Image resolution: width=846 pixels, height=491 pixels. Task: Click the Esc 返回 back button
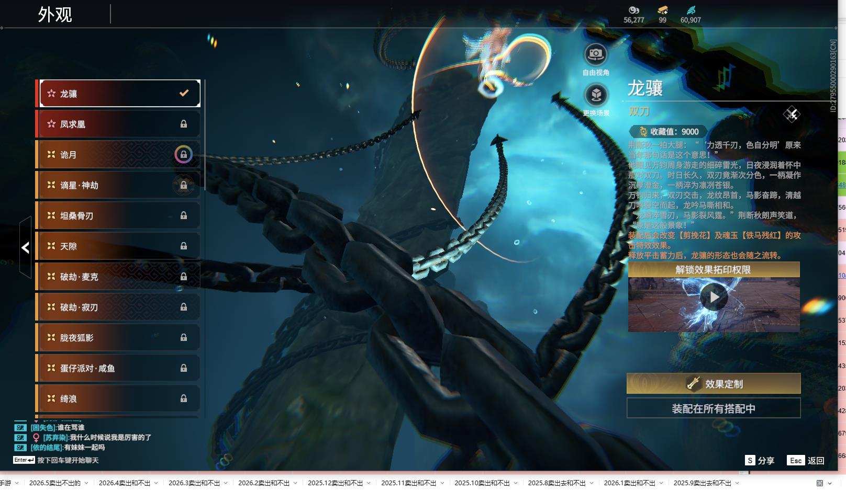coord(806,460)
